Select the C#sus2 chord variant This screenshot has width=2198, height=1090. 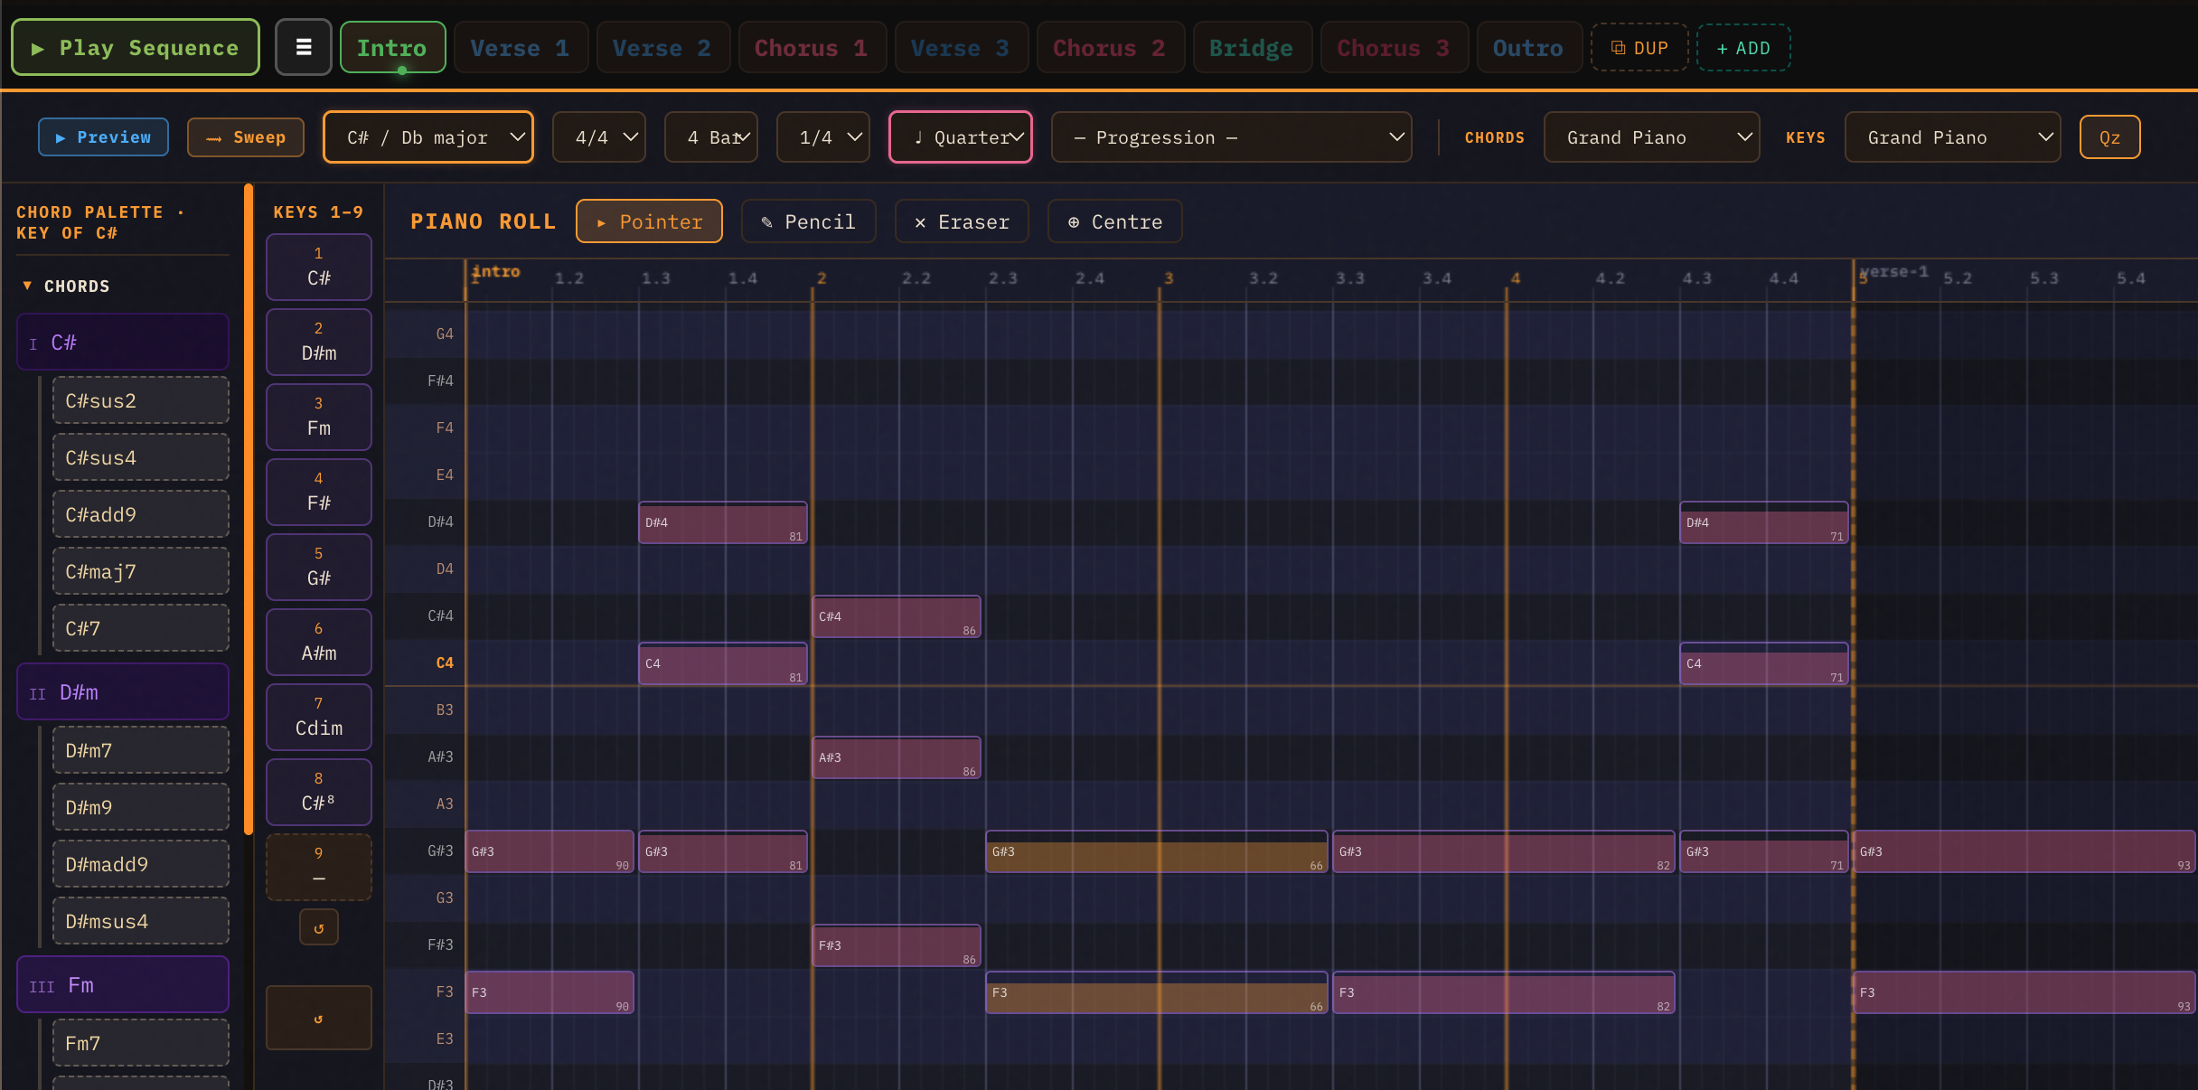[141, 400]
